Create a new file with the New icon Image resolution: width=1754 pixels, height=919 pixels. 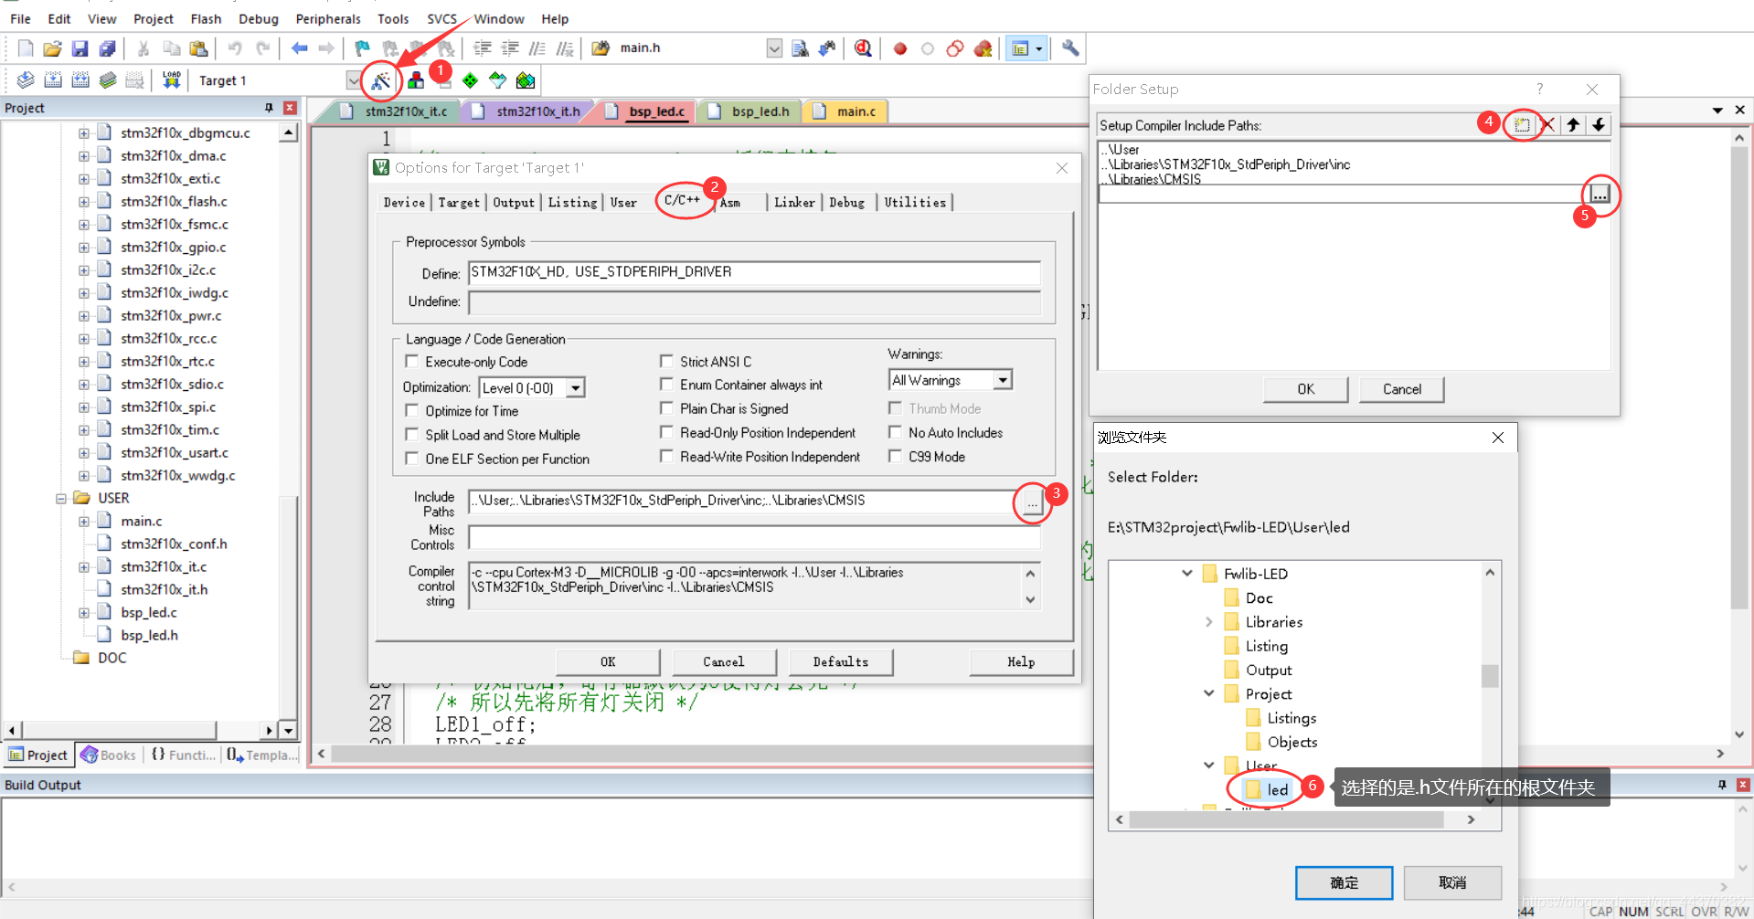pos(26,48)
